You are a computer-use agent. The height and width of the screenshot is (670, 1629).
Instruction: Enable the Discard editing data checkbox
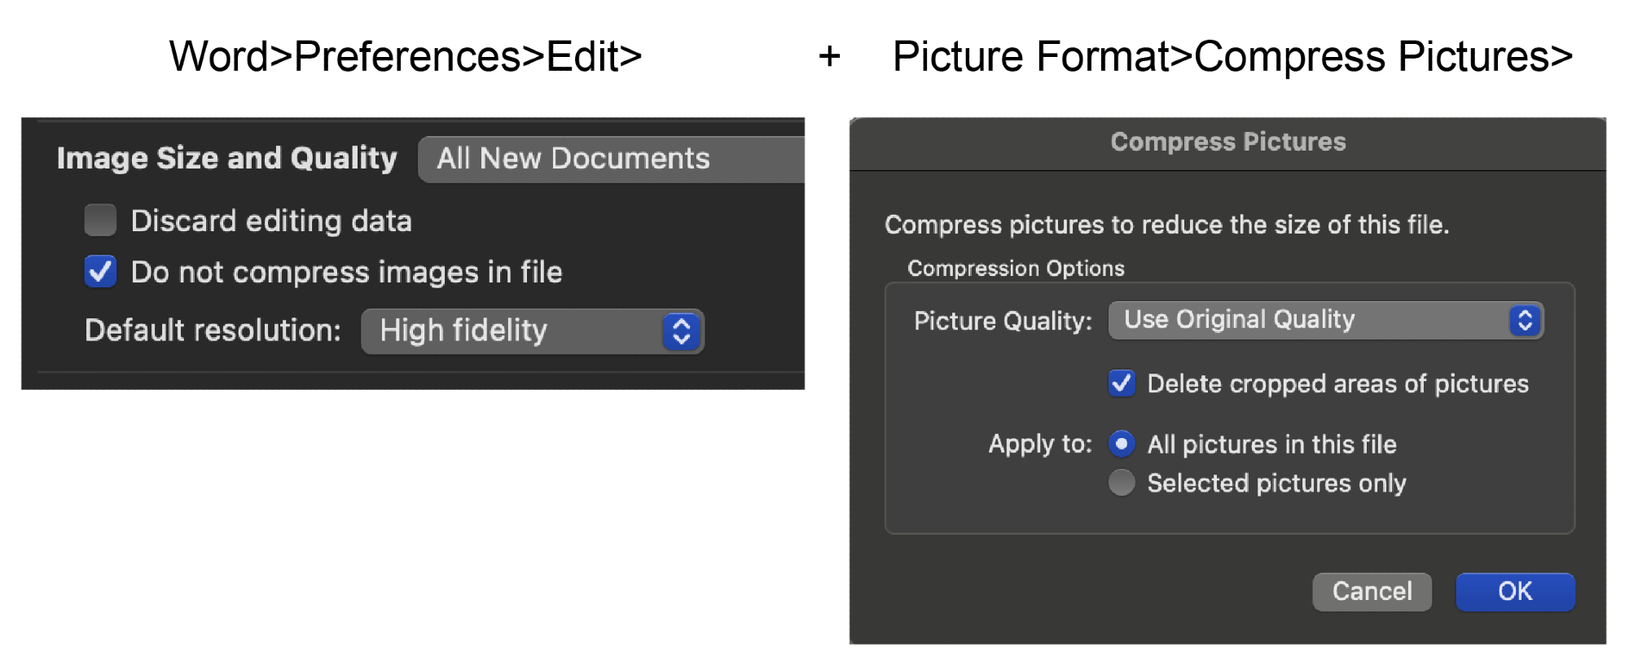pyautogui.click(x=101, y=221)
